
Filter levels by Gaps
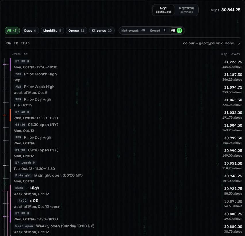point(30,31)
